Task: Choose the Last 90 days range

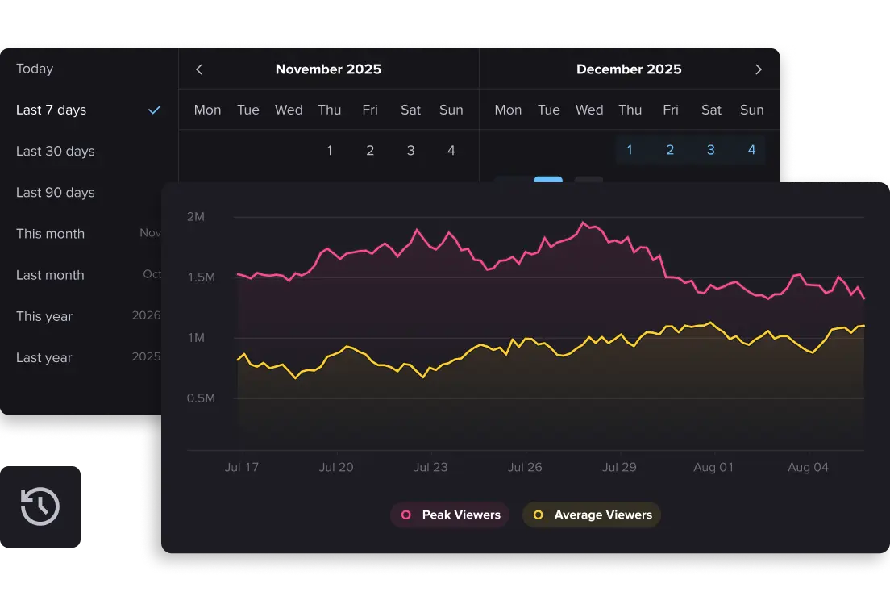Action: 55,193
